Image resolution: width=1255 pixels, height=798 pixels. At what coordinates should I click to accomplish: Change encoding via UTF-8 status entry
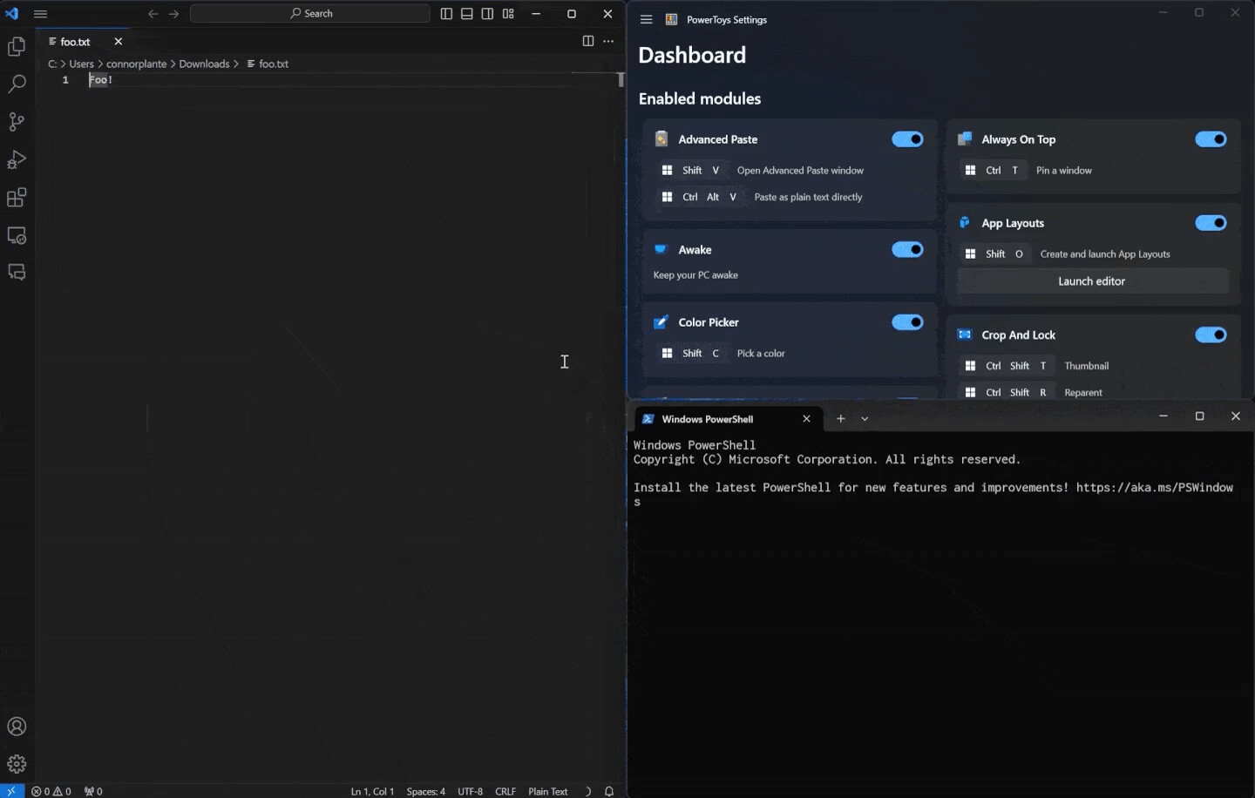click(470, 791)
